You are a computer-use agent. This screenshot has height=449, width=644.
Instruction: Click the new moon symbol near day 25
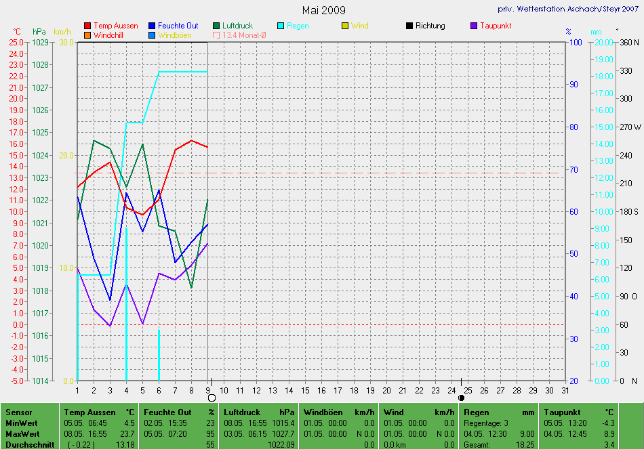pos(461,398)
